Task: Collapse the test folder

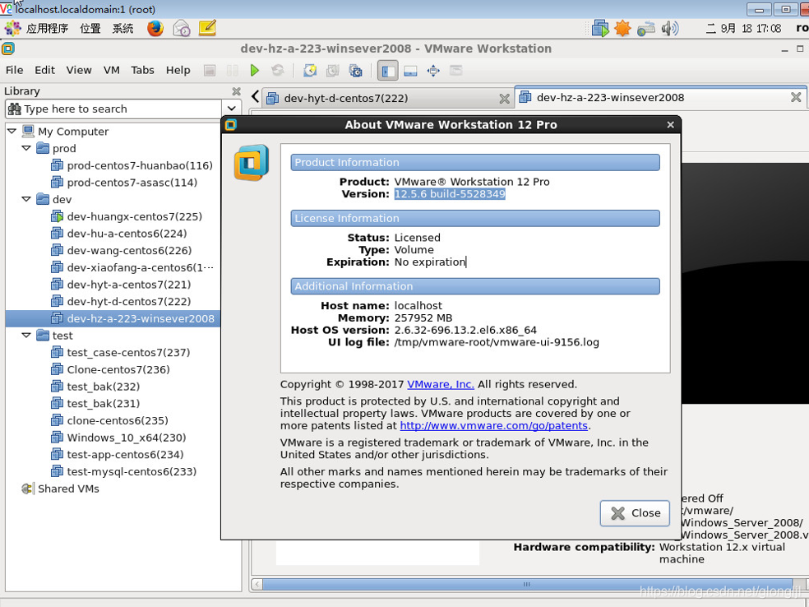Action: pyautogui.click(x=26, y=336)
